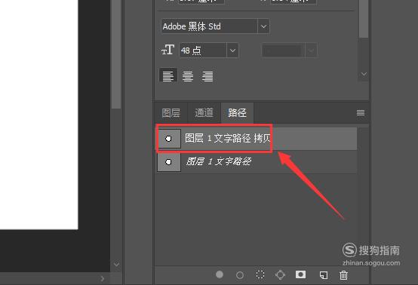Delete current path trash icon
The height and width of the screenshot is (285, 418).
(x=343, y=275)
